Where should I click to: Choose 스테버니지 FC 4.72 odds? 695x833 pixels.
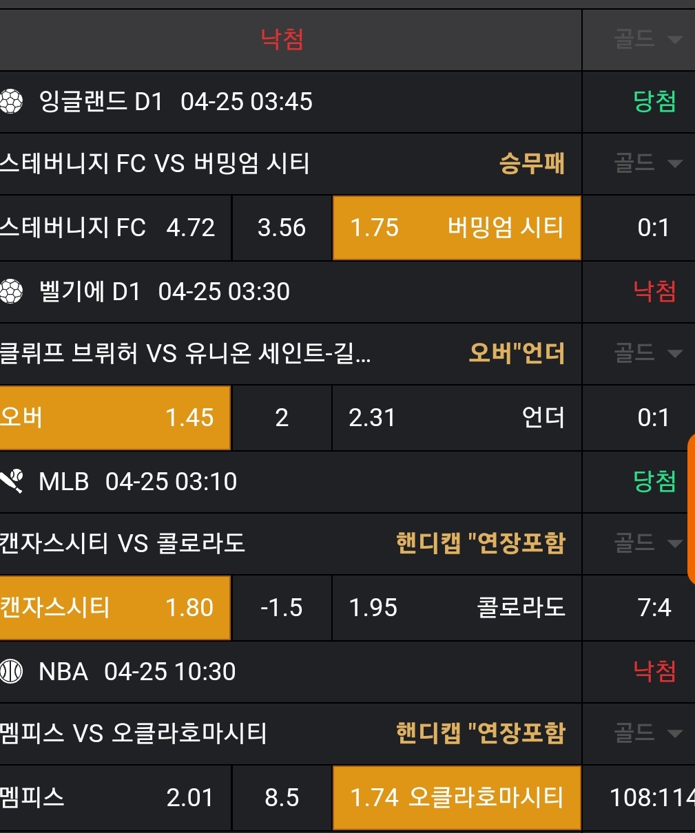click(x=114, y=228)
